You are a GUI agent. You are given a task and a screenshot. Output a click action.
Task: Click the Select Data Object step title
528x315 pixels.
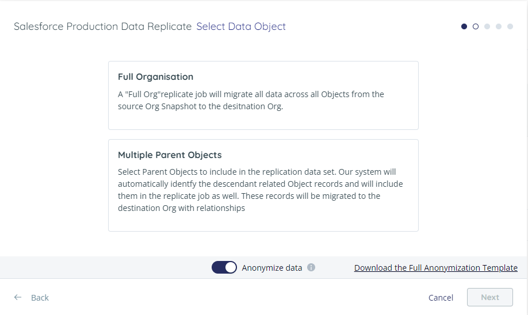(x=241, y=26)
